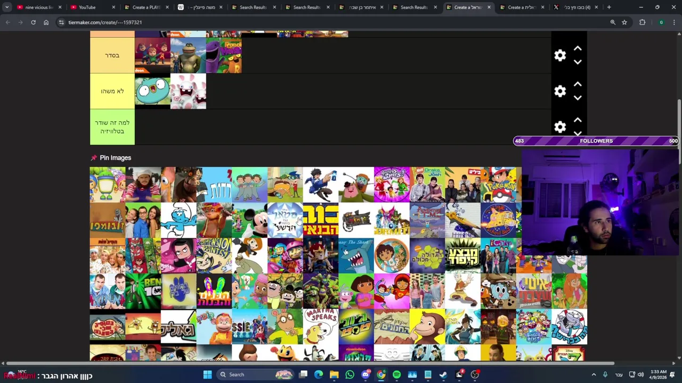Pick the Drake & Josh thumbnail
The height and width of the screenshot is (383, 682).
click(427, 185)
